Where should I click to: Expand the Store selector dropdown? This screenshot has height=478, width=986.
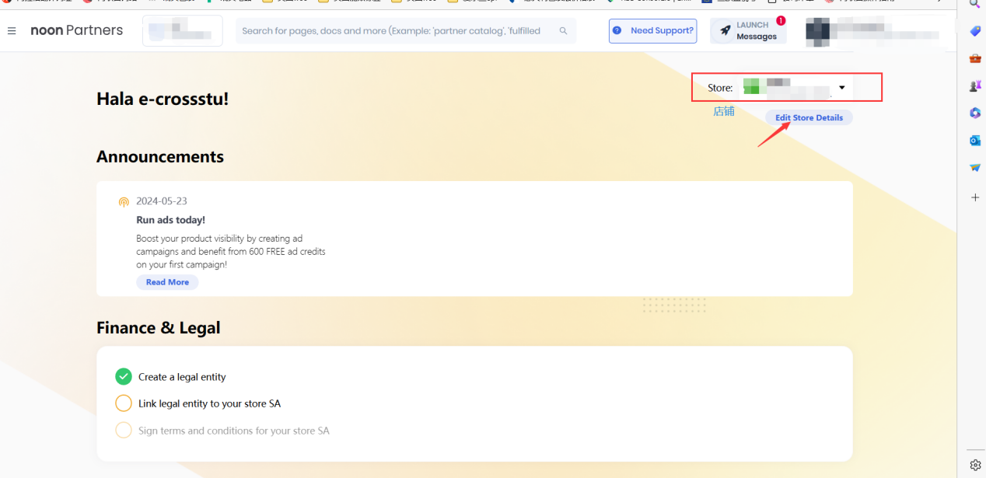pos(841,88)
